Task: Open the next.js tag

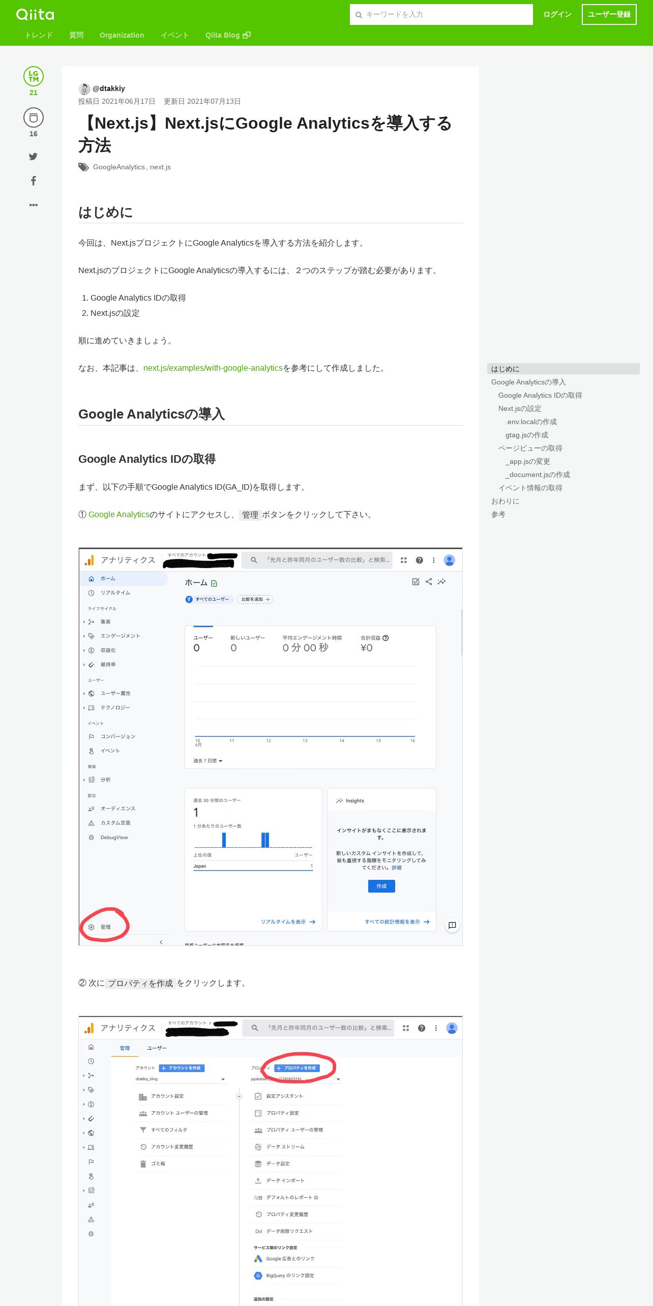Action: (x=160, y=167)
